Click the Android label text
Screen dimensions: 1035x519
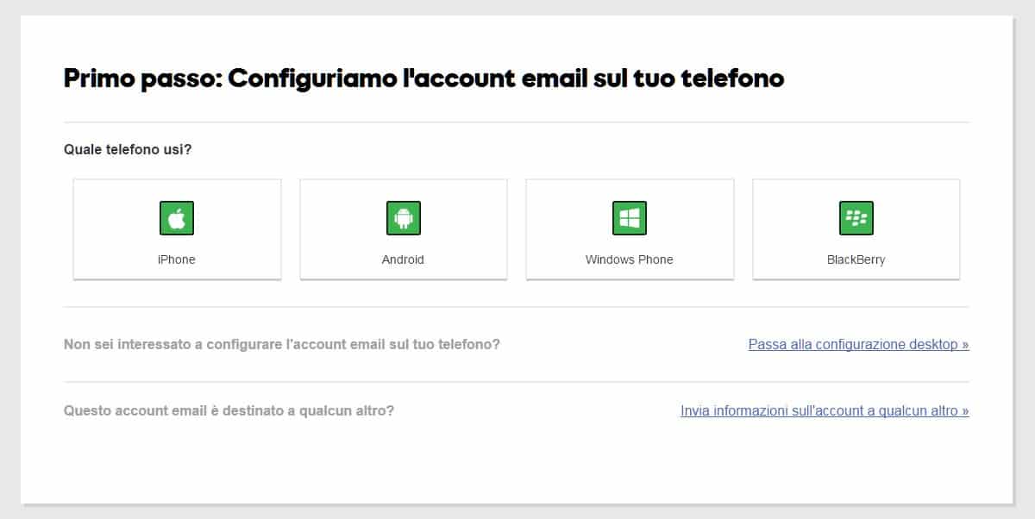click(403, 259)
